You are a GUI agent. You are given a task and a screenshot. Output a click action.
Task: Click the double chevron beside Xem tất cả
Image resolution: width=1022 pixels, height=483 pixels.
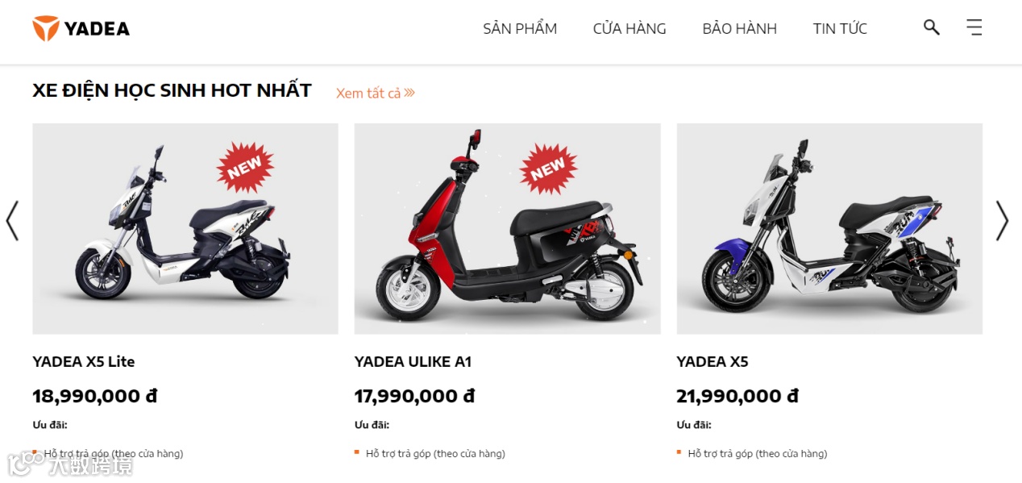tap(409, 93)
